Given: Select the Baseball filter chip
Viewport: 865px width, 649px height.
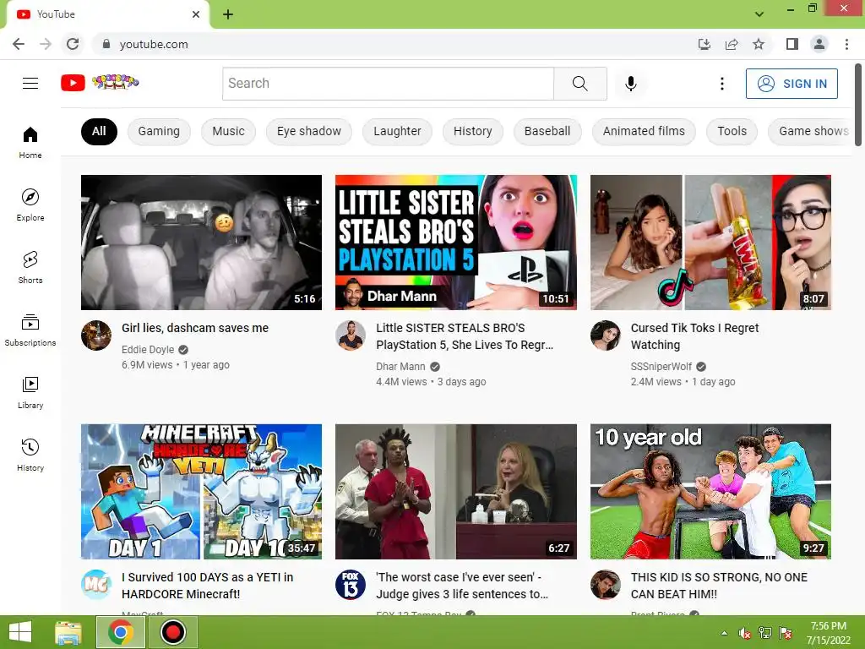Looking at the screenshot, I should 547,131.
